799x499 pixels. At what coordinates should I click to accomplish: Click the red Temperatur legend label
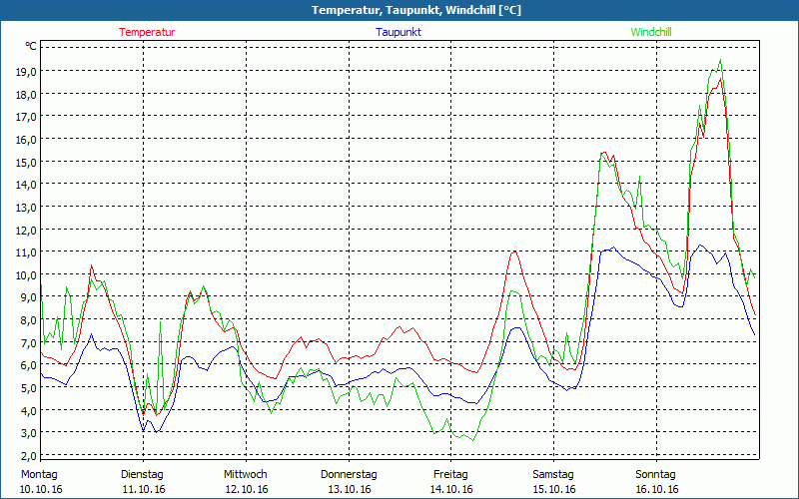[x=147, y=32]
